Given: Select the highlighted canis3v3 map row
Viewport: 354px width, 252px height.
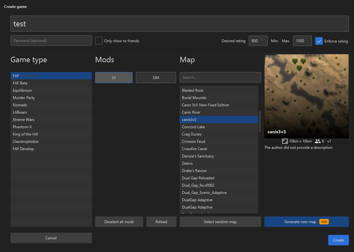Looking at the screenshot, I should (x=219, y=120).
